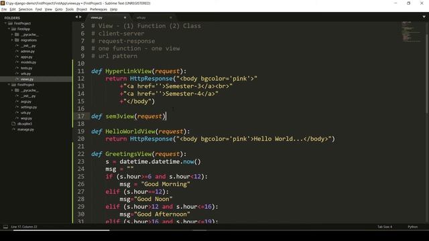Click the panel switcher icon in status bar
429x241 pixels.
(5, 227)
